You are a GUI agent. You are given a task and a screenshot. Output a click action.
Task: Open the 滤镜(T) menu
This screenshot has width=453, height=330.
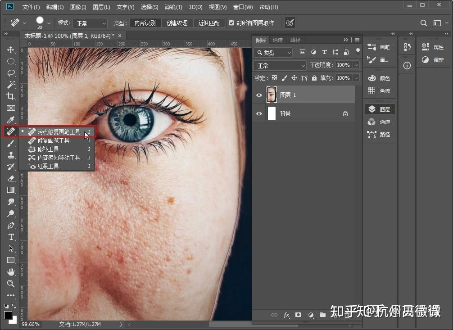pyautogui.click(x=173, y=7)
